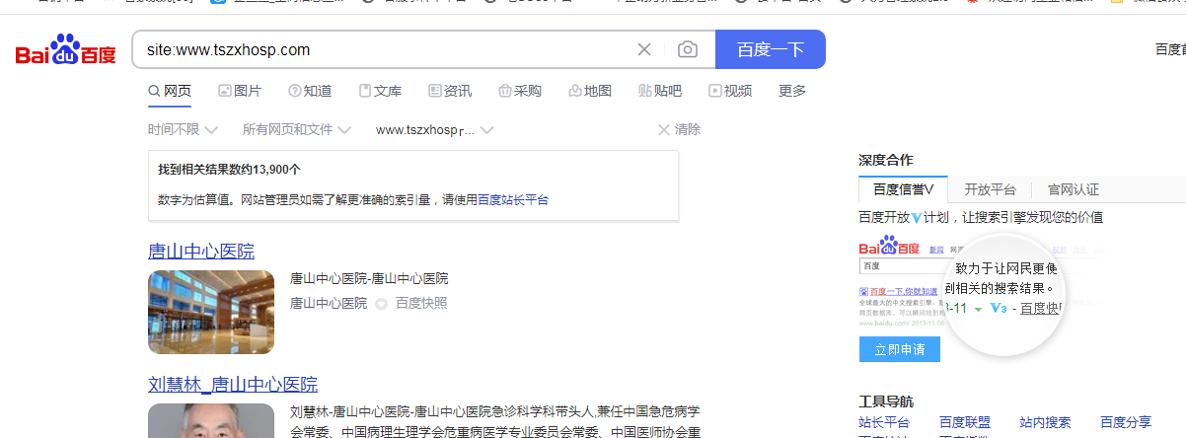
Task: Open 百度联盟 tool link
Action: tap(965, 422)
